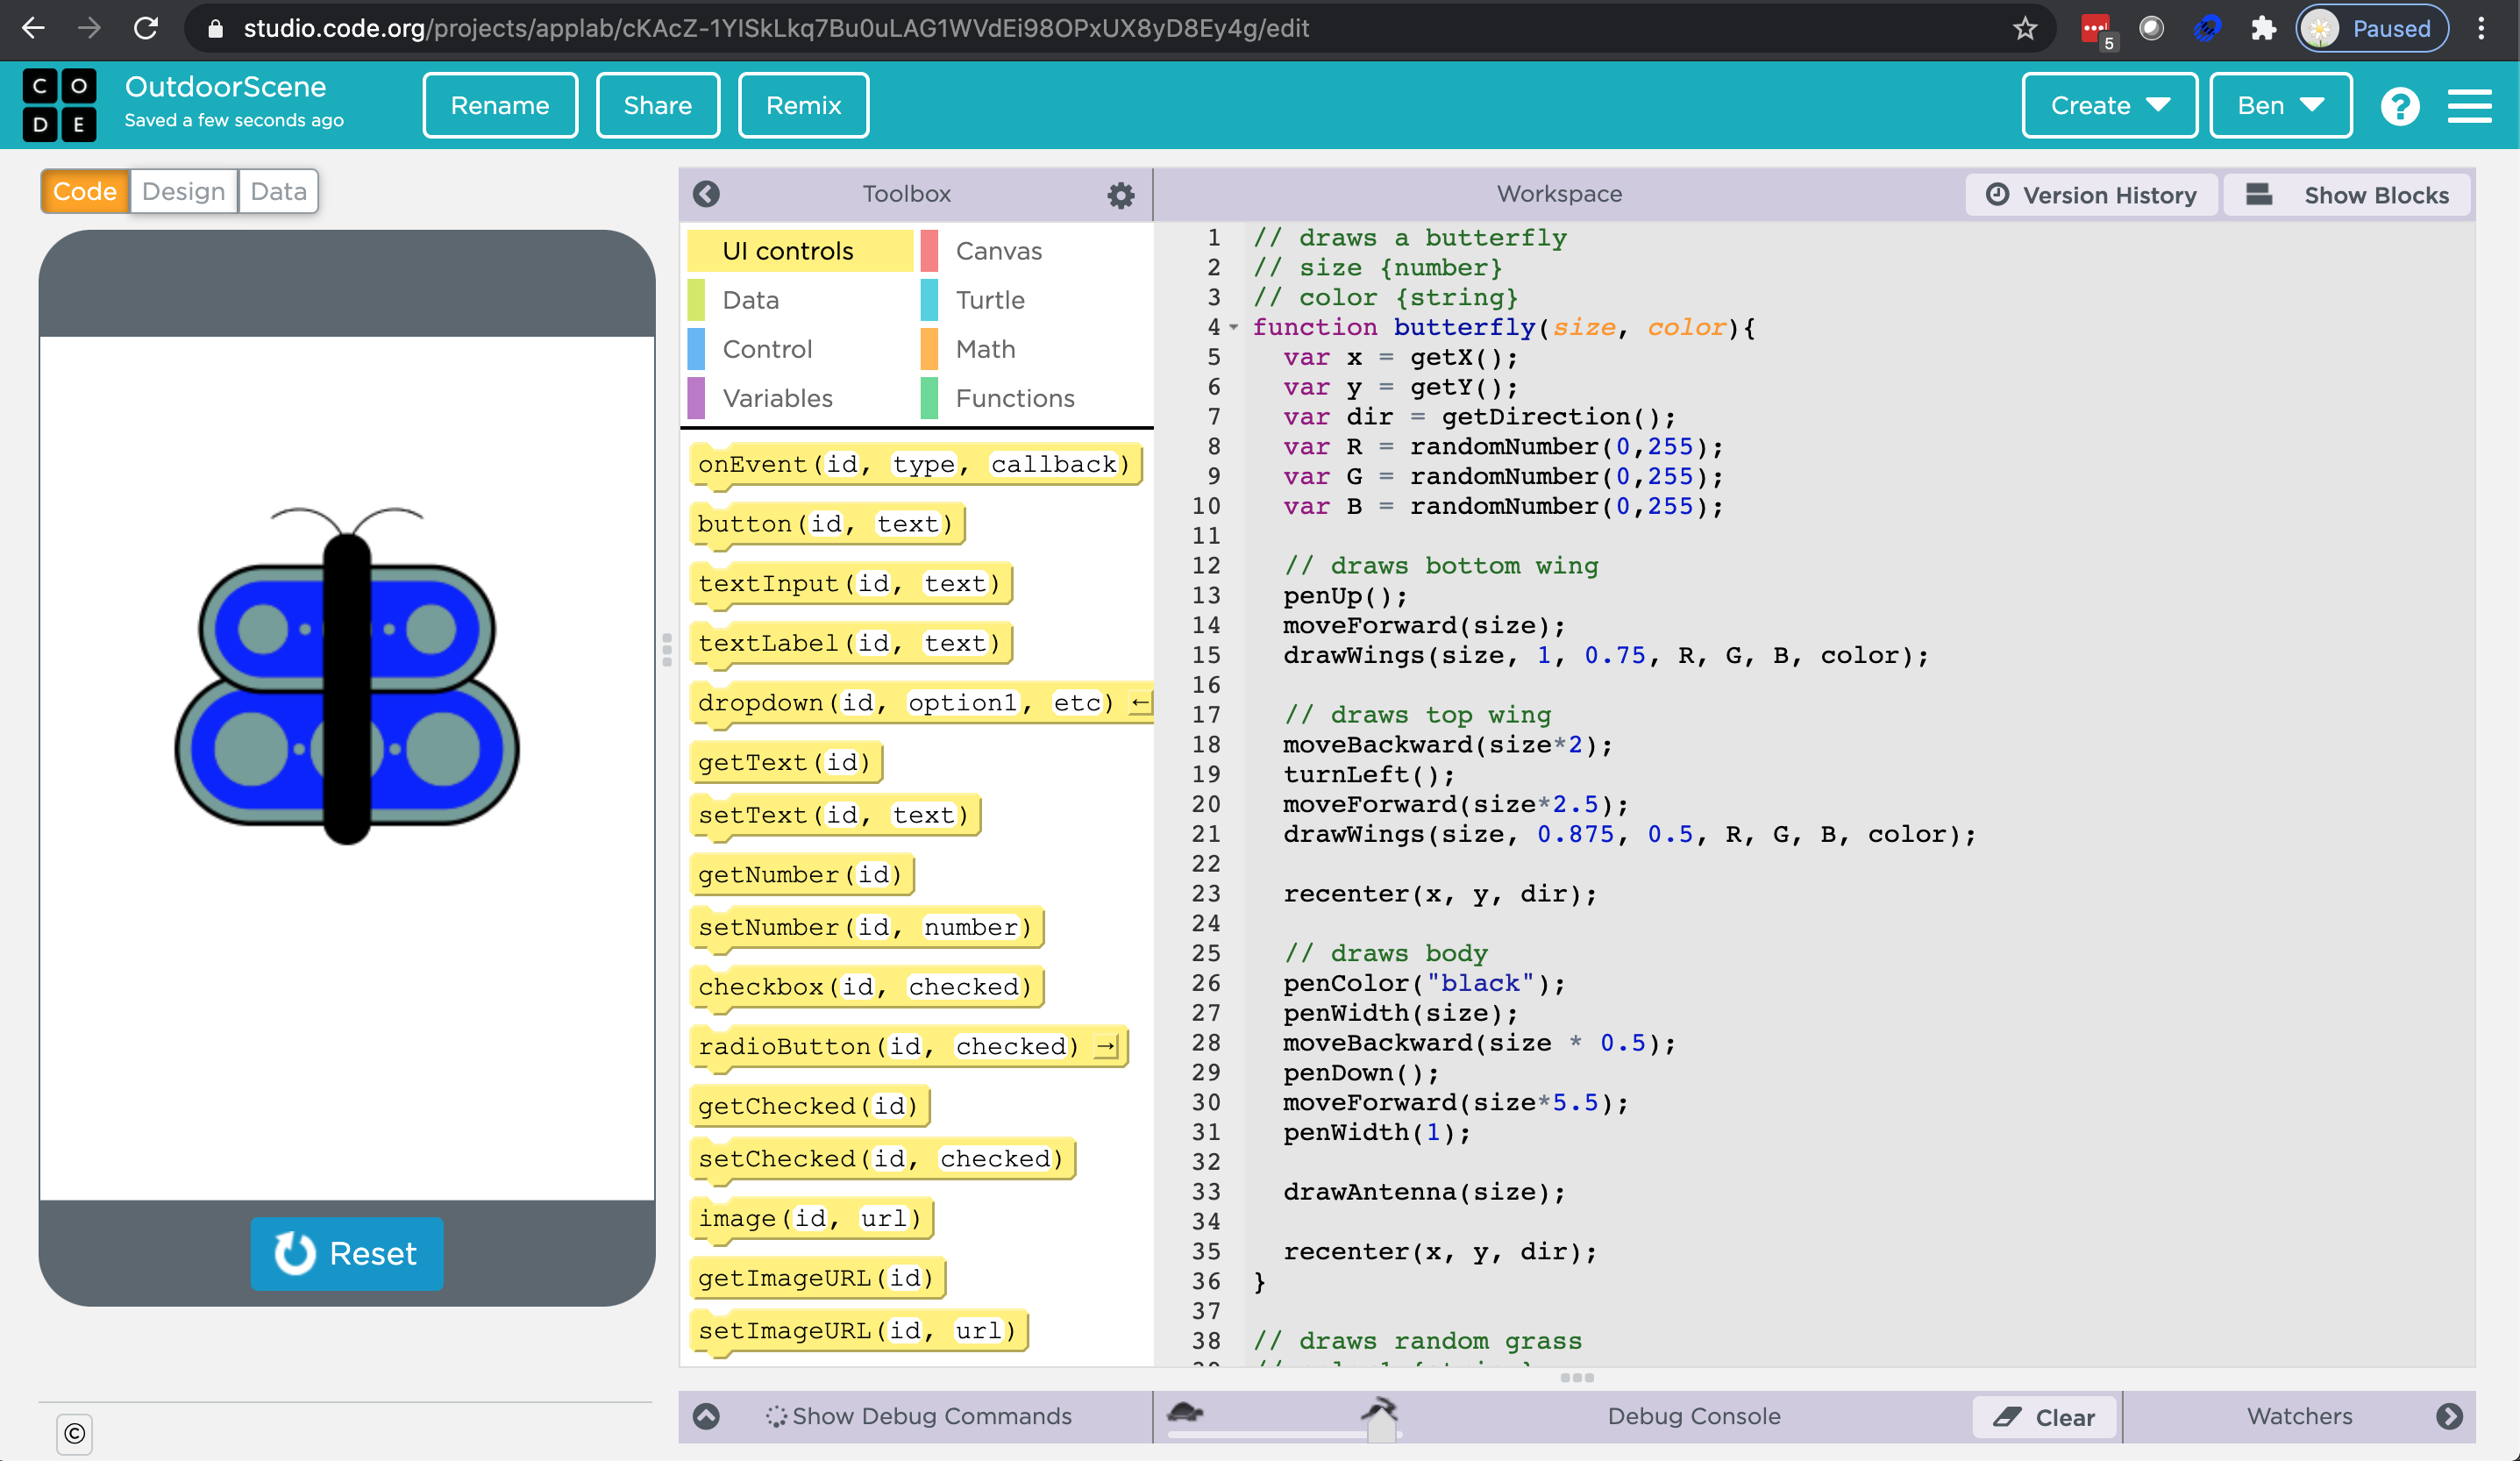
Task: Click the Clear button in Debug Console
Action: pos(2059,1415)
